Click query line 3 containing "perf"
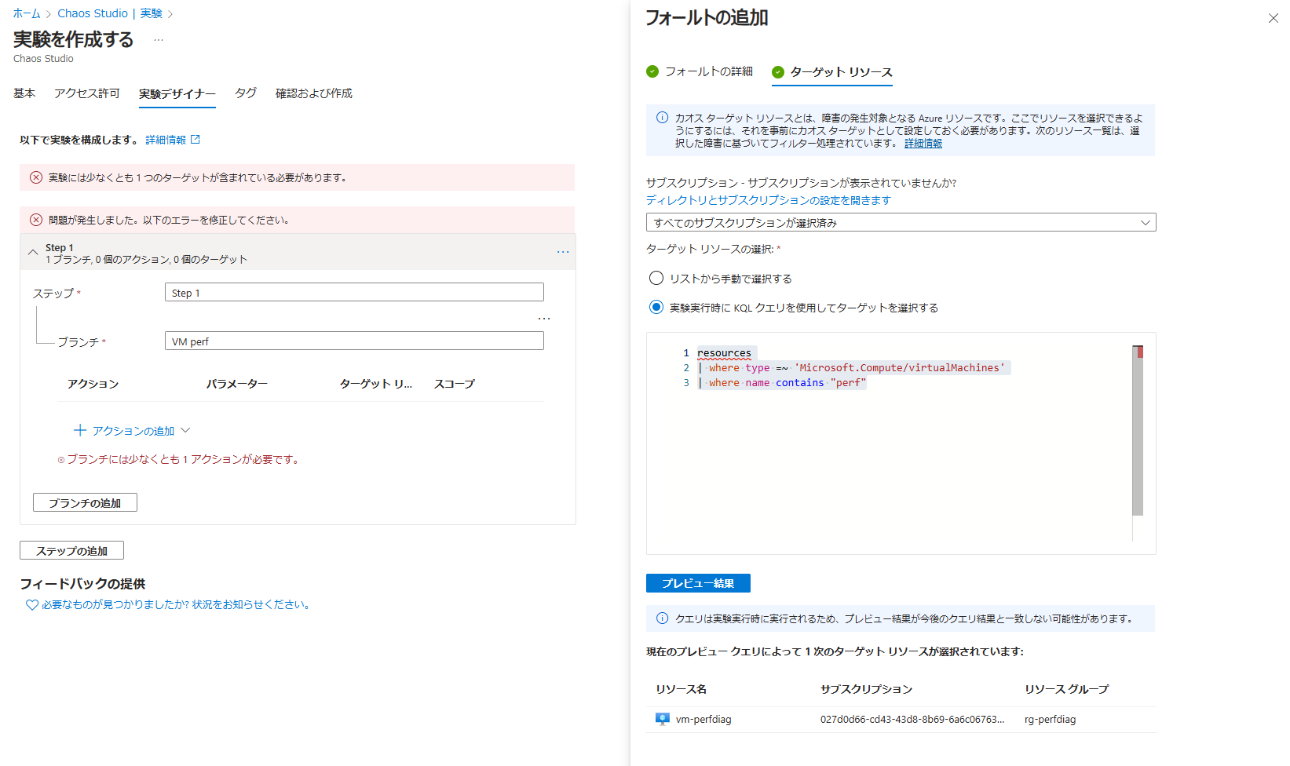This screenshot has width=1290, height=766. click(782, 382)
